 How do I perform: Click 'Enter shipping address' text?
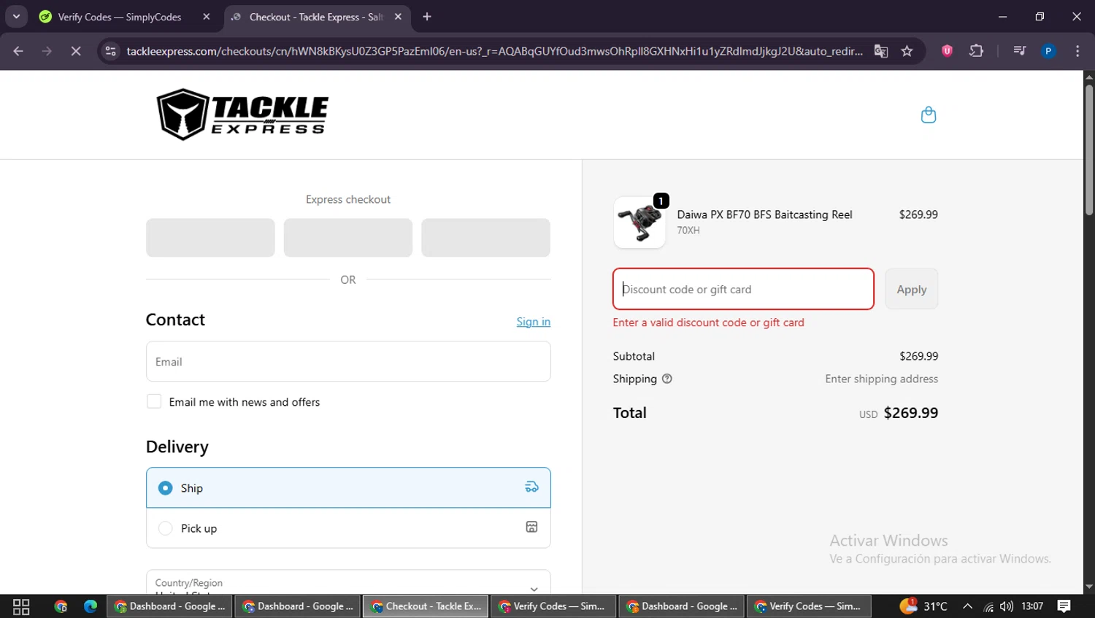tap(881, 379)
